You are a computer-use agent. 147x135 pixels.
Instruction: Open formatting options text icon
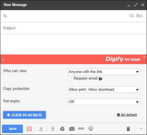pos(41,129)
